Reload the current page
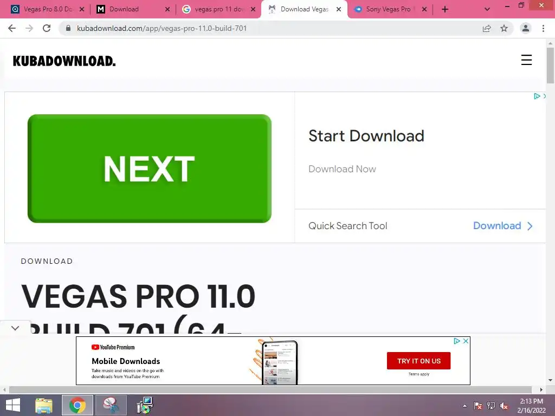The height and width of the screenshot is (416, 555). coord(47,28)
